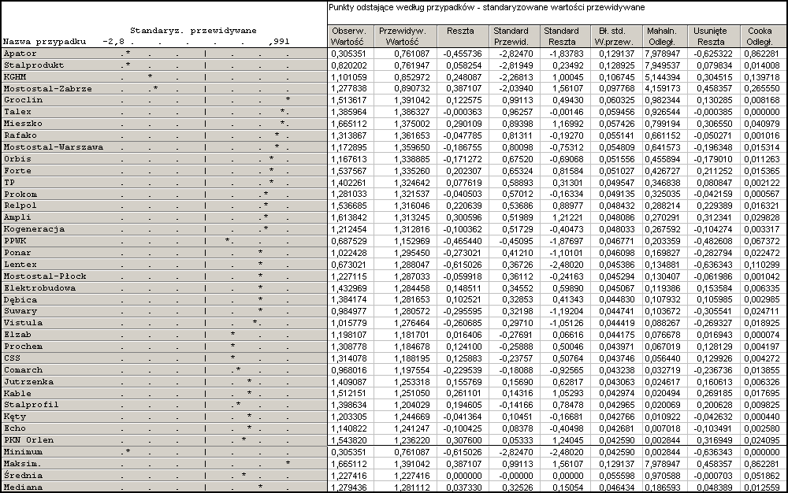Viewport: 788px width, 493px height.
Task: Select the Suwary row label
Action: point(20,311)
